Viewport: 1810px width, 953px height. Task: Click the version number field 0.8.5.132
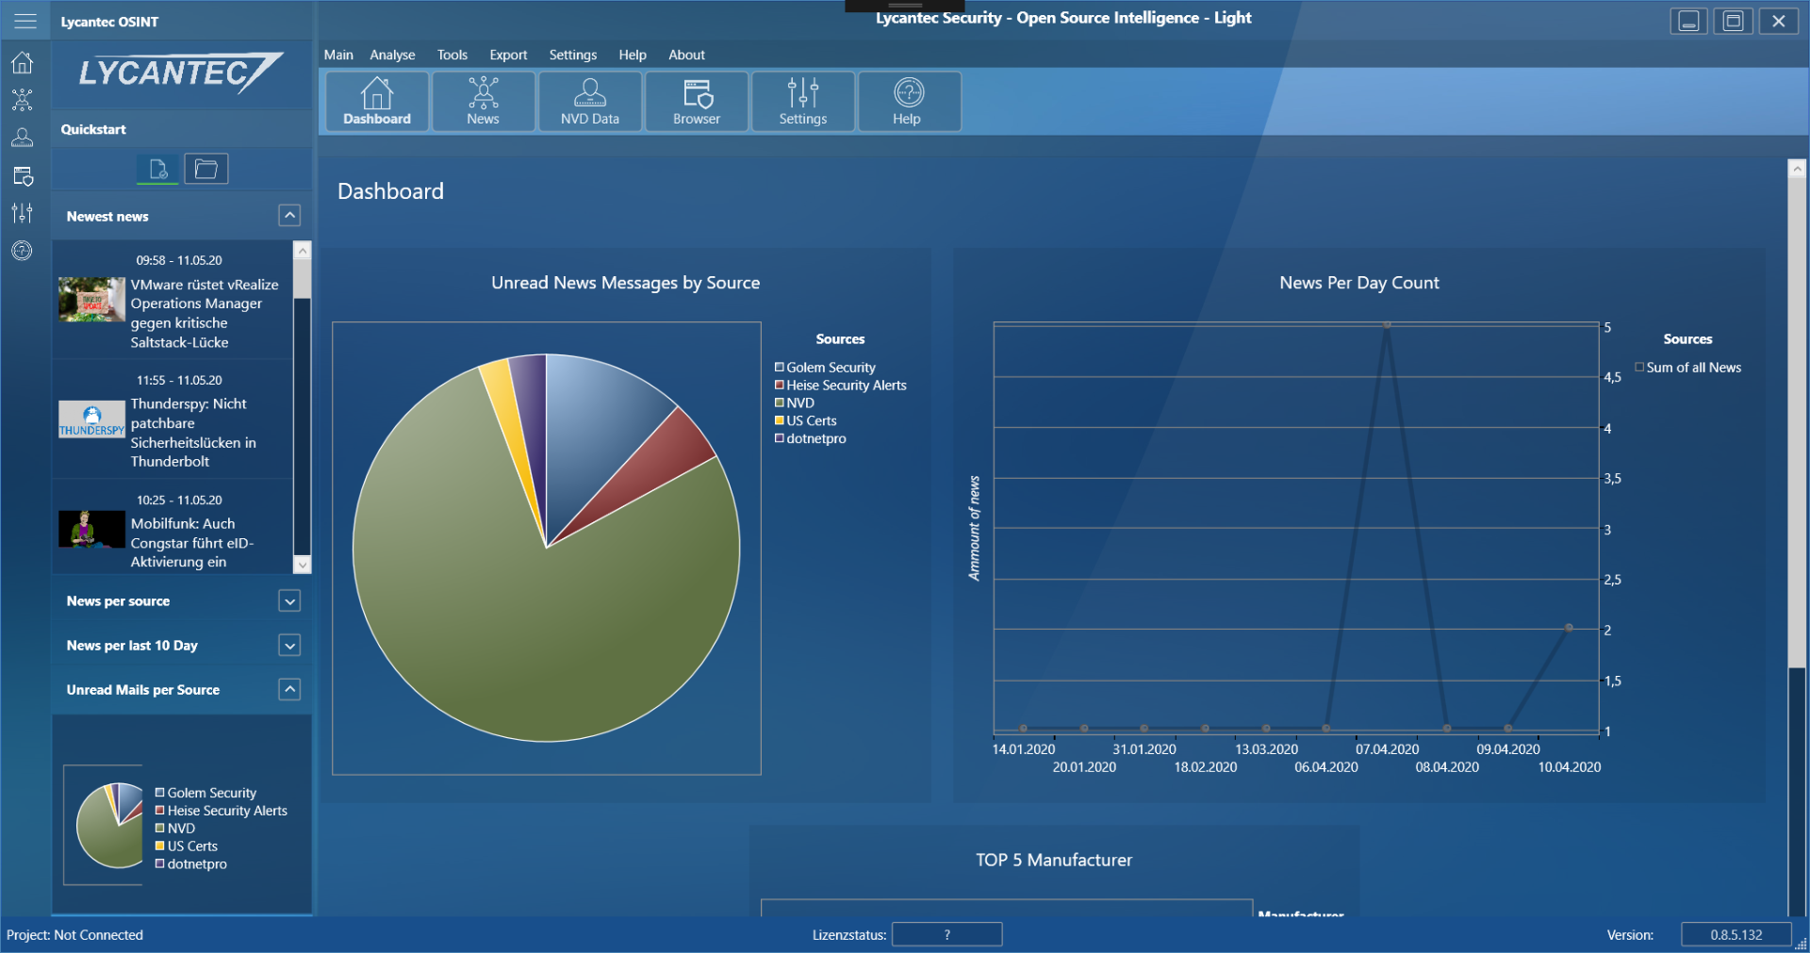pos(1736,934)
